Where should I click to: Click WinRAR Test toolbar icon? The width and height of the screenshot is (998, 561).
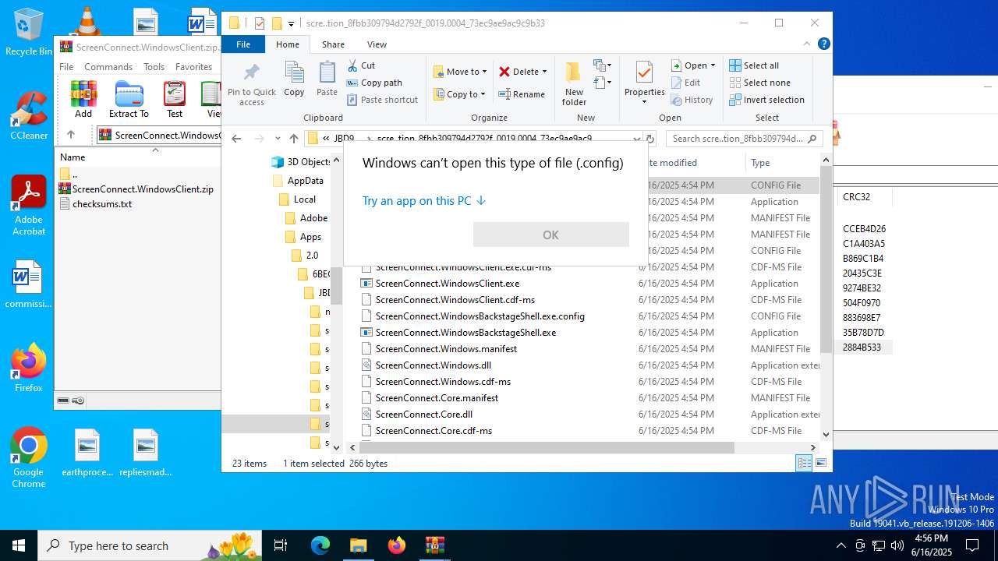[x=175, y=99]
